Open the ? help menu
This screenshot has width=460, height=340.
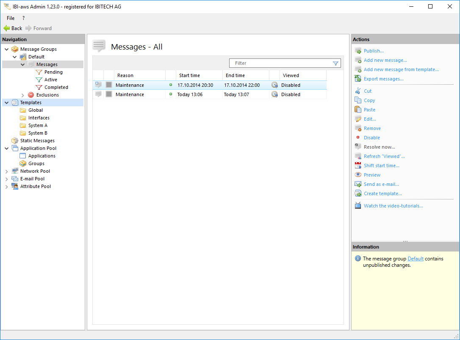click(23, 18)
